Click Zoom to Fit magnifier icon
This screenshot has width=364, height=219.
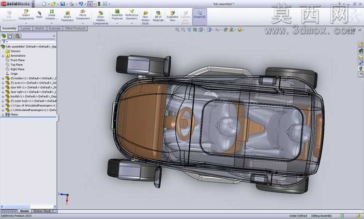177,29
